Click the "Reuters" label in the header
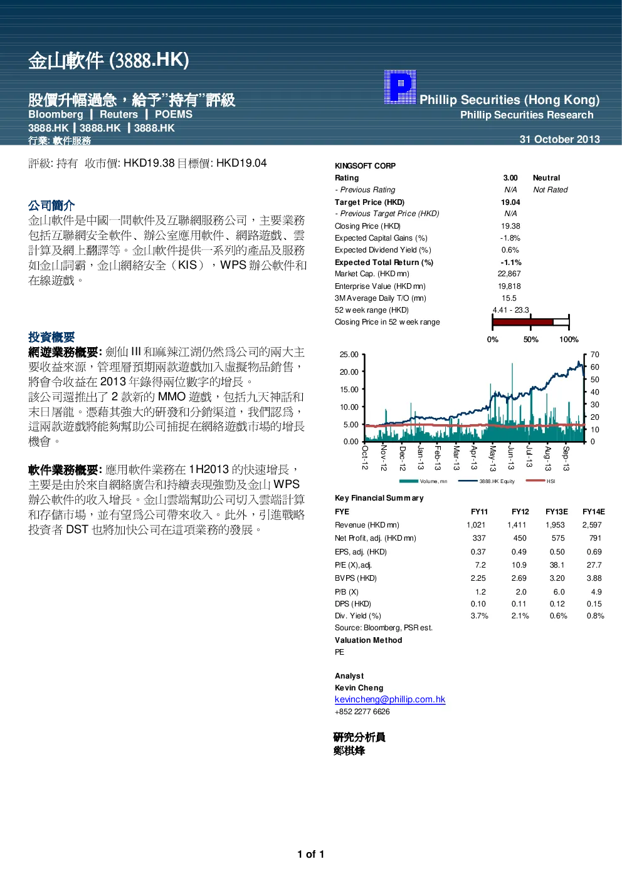 pyautogui.click(x=119, y=114)
